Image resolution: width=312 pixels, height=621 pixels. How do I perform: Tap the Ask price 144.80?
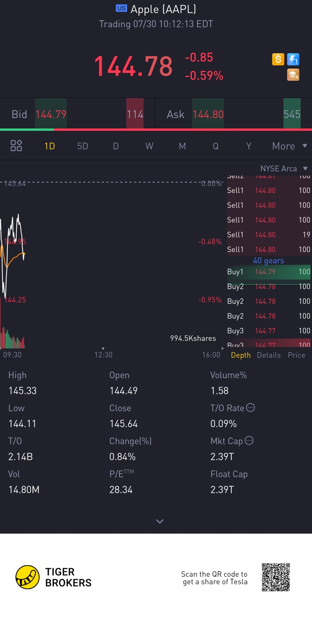208,114
